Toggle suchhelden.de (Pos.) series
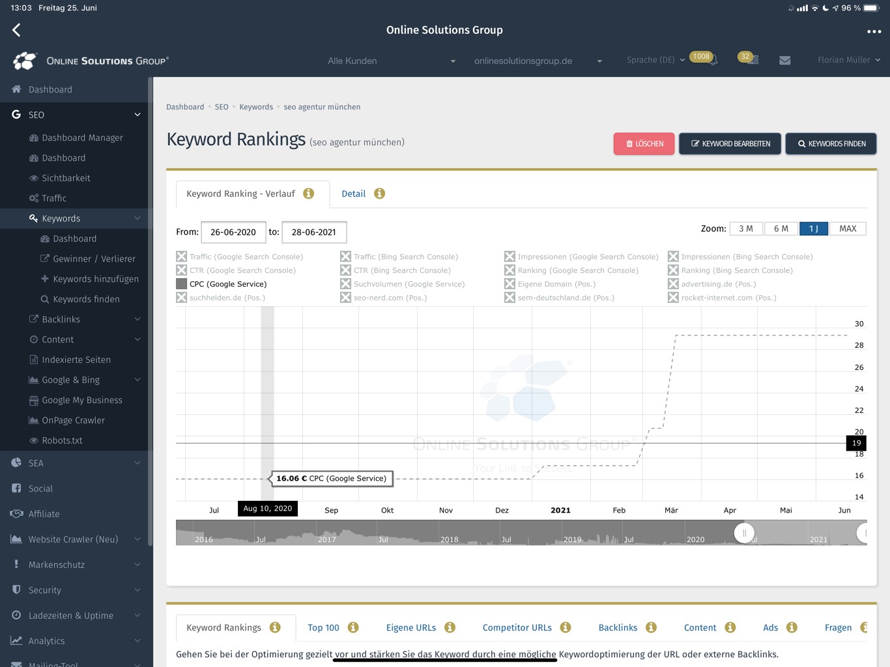 [x=221, y=298]
